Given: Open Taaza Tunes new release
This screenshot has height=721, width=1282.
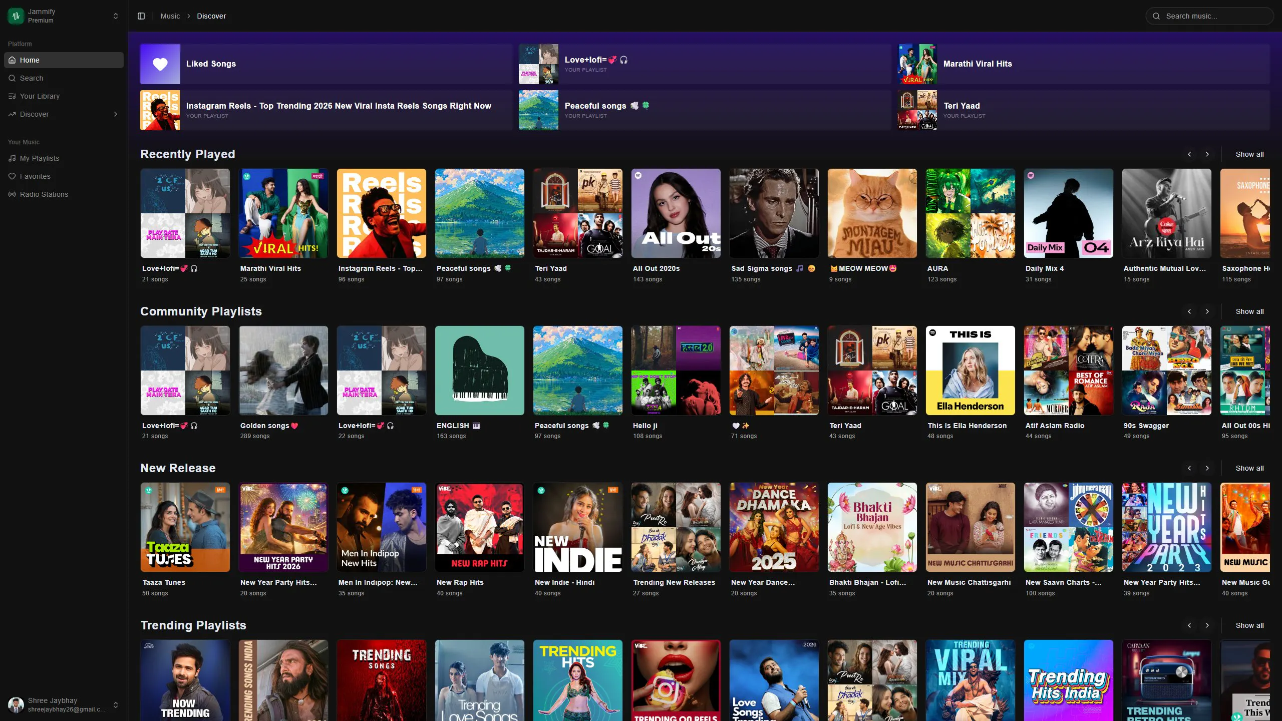Looking at the screenshot, I should tap(185, 527).
